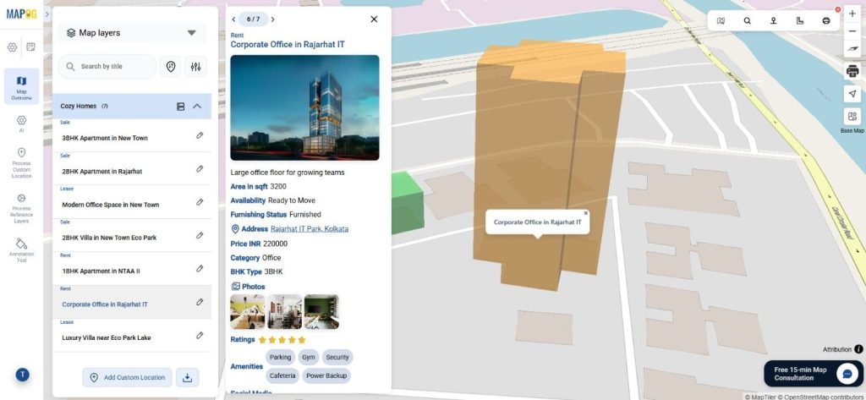Open third photo thumbnail in Photos
The height and width of the screenshot is (400, 866).
(321, 311)
